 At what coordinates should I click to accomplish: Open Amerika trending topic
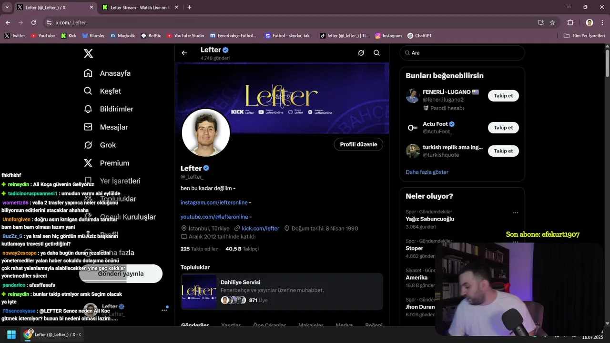(417, 278)
